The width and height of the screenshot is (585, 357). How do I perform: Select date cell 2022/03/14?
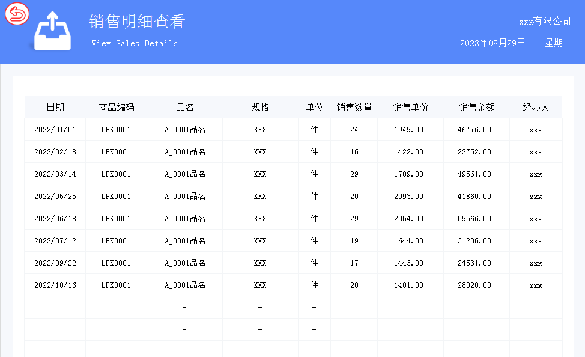point(55,174)
